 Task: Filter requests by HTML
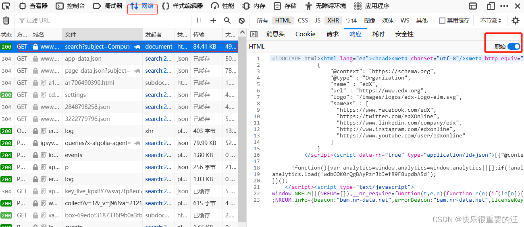pyautogui.click(x=283, y=20)
